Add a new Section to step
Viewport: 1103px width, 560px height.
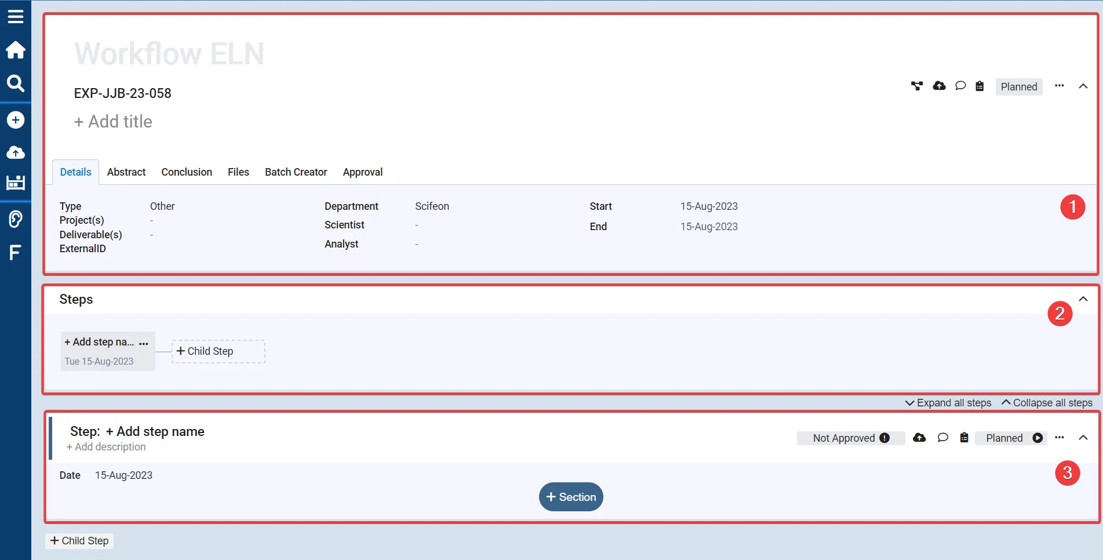pyautogui.click(x=571, y=497)
